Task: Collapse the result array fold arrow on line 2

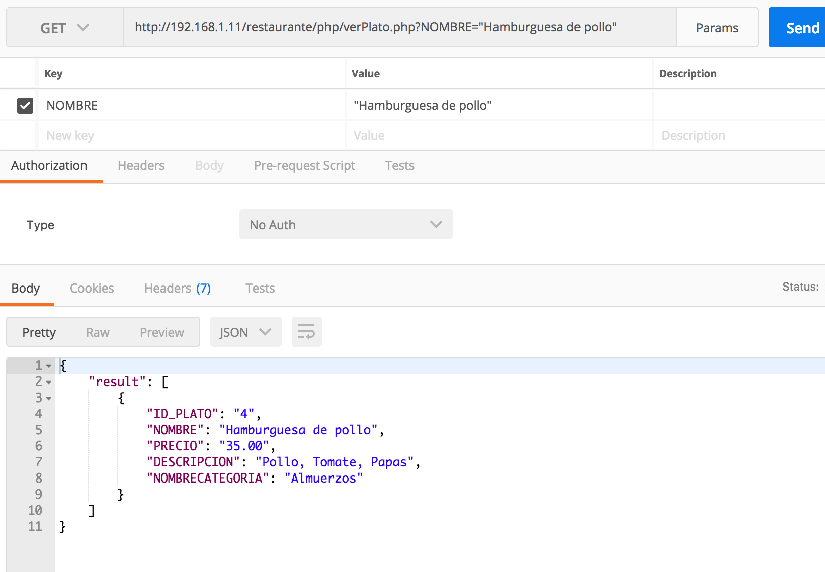Action: point(49,383)
